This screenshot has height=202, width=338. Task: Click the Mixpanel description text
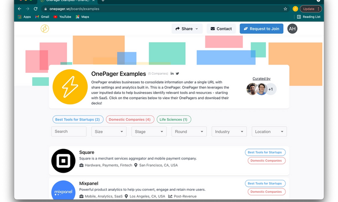point(142,189)
